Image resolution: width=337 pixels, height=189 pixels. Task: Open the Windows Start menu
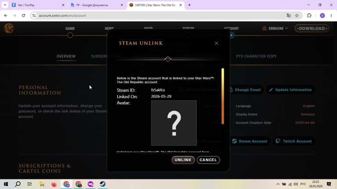click(x=6, y=184)
